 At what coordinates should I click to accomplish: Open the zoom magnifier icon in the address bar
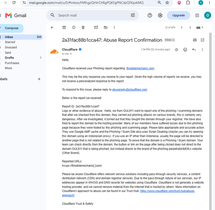[x=160, y=3]
